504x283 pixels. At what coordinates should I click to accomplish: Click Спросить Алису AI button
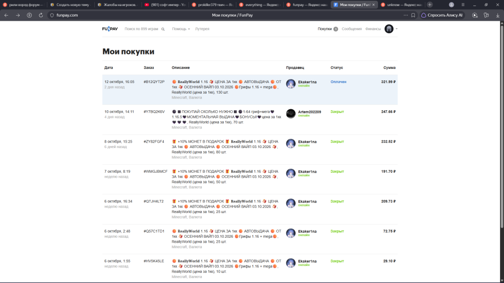point(442,15)
